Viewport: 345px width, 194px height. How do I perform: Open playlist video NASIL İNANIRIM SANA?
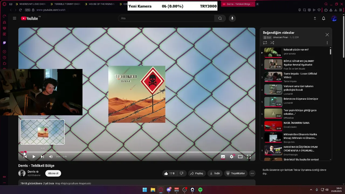(296, 126)
